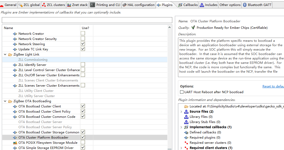
Task: Click the Bluetooth GATT tab icon
Action: [x=245, y=5]
